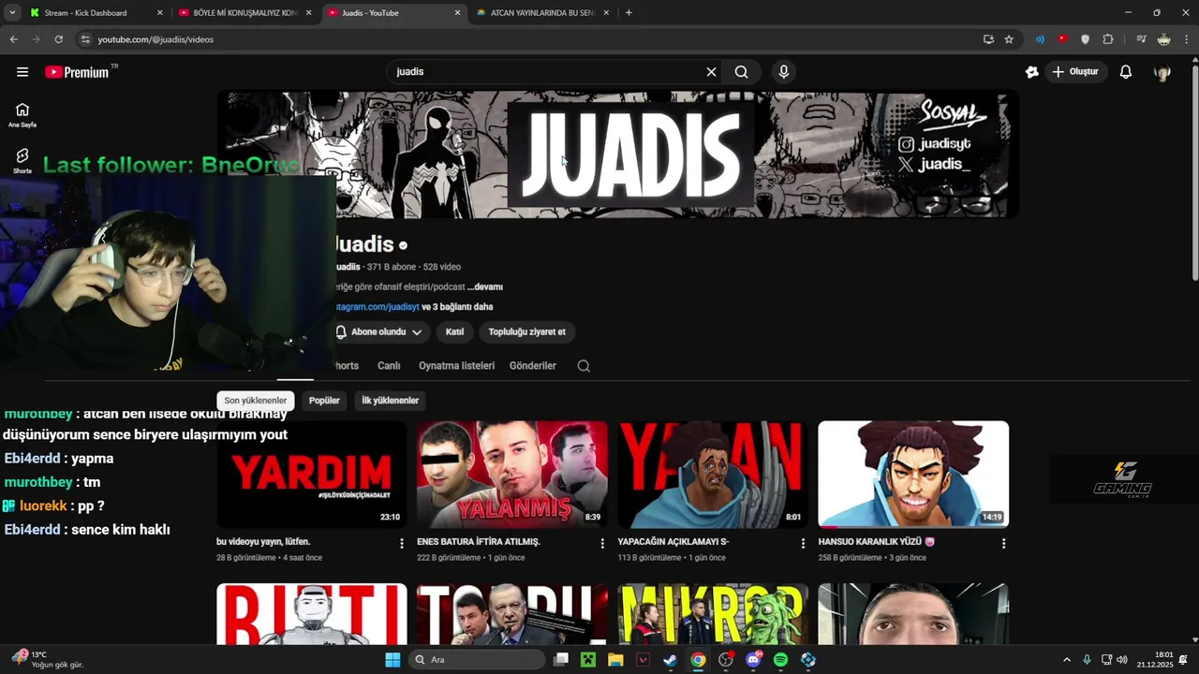
Task: Open the Chrome extensions puzzle menu
Action: pos(1108,39)
